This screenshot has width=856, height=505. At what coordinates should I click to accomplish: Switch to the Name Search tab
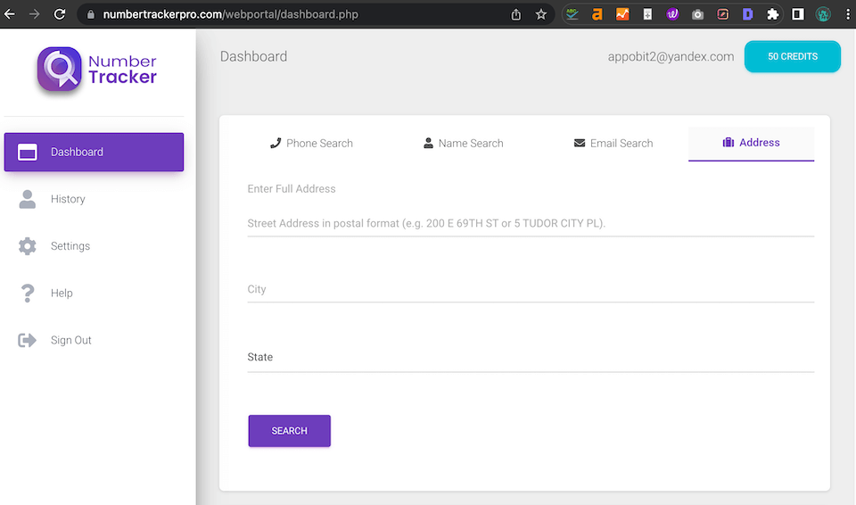tap(463, 143)
